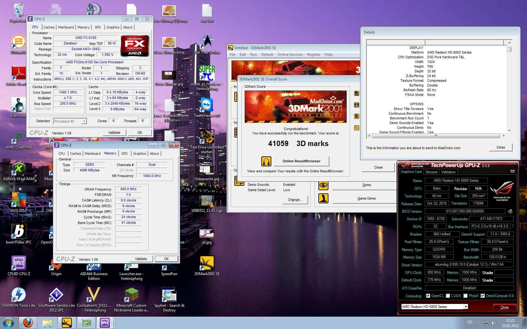Image resolution: width=527 pixels, height=329 pixels.
Task: Open GPU-Z graphics card selector dropdown
Action: pyautogui.click(x=466, y=307)
